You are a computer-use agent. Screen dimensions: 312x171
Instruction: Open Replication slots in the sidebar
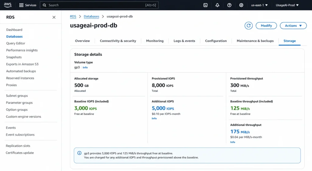pyautogui.click(x=18, y=146)
